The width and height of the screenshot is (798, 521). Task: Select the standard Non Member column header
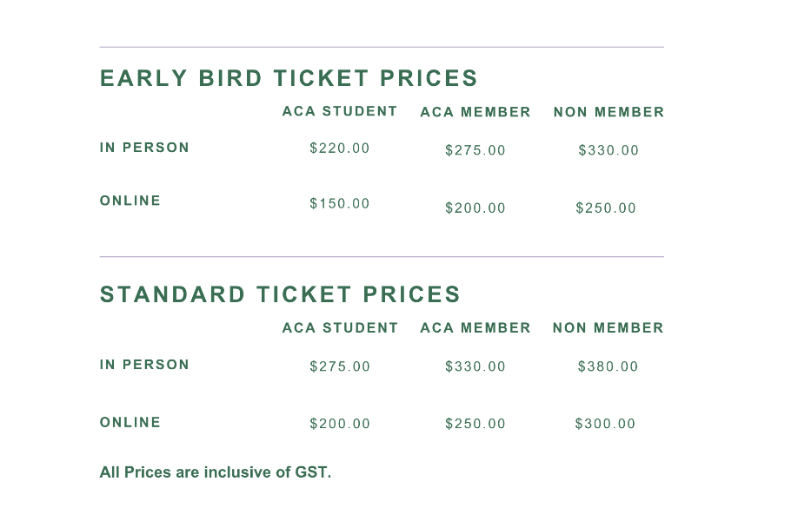[608, 328]
